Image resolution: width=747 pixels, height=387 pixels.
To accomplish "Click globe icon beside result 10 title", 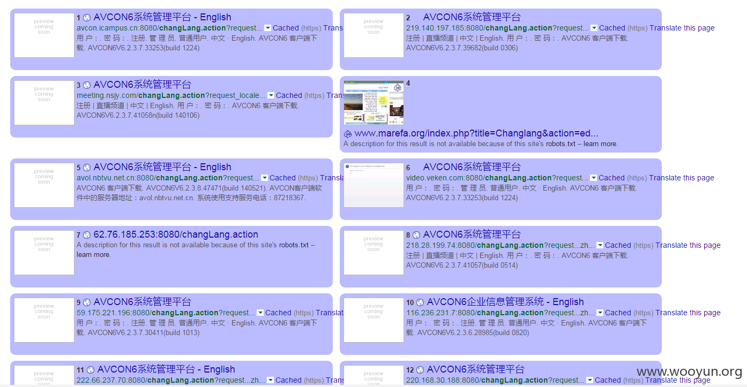I will pos(420,302).
